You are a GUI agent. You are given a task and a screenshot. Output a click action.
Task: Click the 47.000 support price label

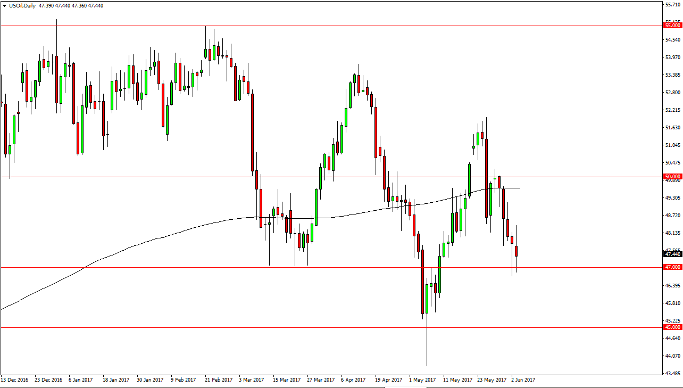pyautogui.click(x=670, y=267)
